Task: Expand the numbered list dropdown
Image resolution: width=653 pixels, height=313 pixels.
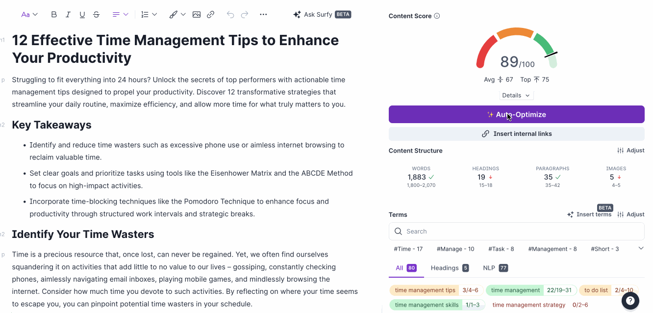Action: click(149, 15)
